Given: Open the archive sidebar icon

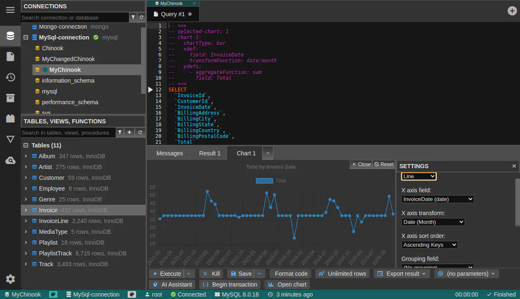Looking at the screenshot, I should point(10,98).
